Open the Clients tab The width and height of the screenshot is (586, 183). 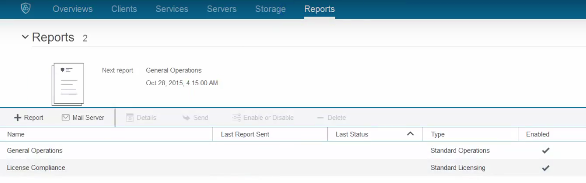[x=124, y=9]
